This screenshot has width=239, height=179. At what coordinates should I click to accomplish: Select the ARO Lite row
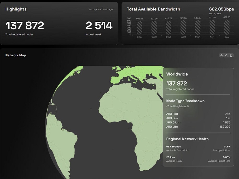[x=198, y=127]
